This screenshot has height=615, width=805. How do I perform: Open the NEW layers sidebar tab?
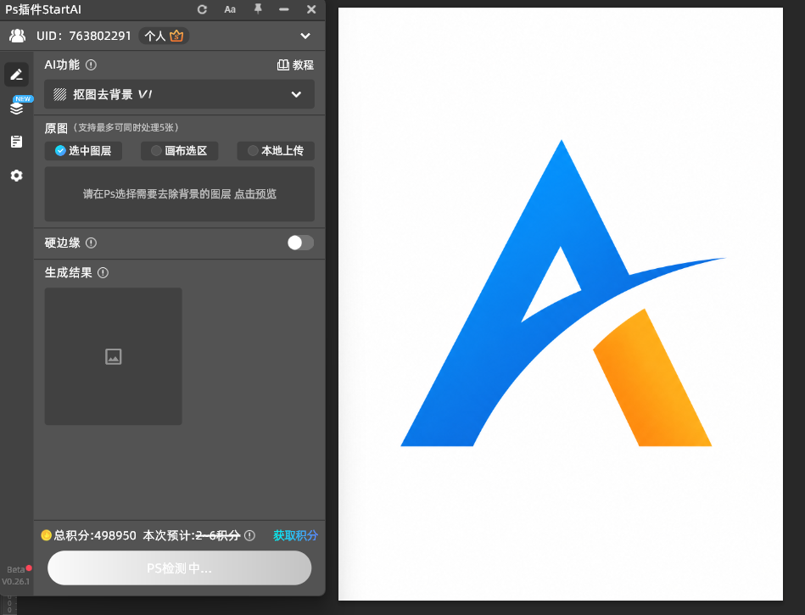[17, 107]
